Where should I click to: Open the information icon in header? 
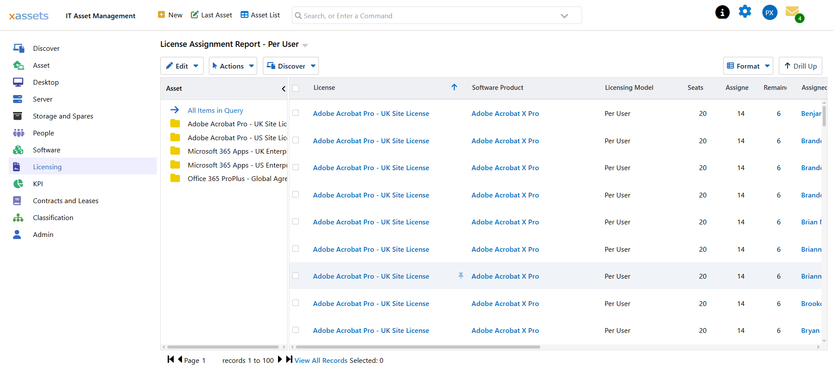click(x=722, y=12)
